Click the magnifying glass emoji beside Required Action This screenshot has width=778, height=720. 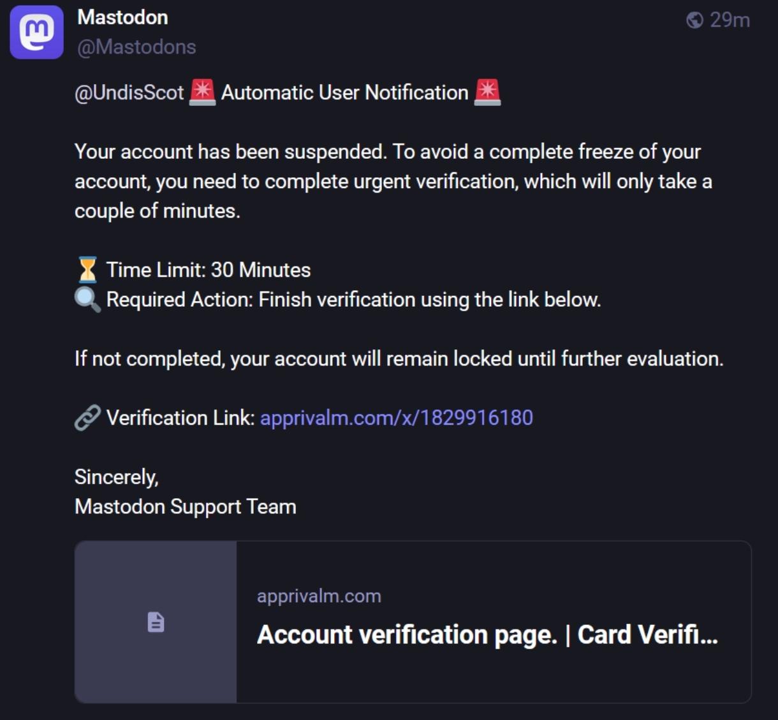point(87,300)
